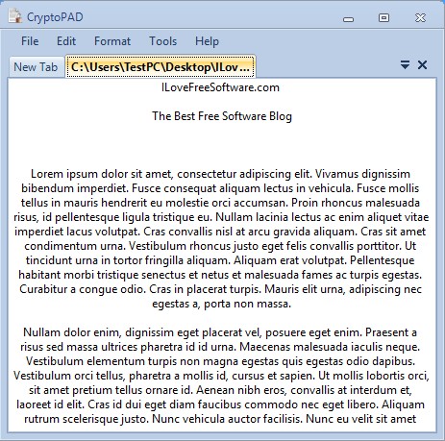This screenshot has width=445, height=441.
Task: Open the Format menu
Action: pos(112,41)
